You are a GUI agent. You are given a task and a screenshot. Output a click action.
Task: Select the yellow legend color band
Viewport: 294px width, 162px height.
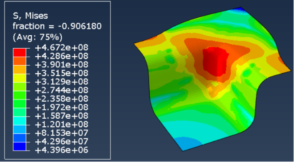click(20, 78)
